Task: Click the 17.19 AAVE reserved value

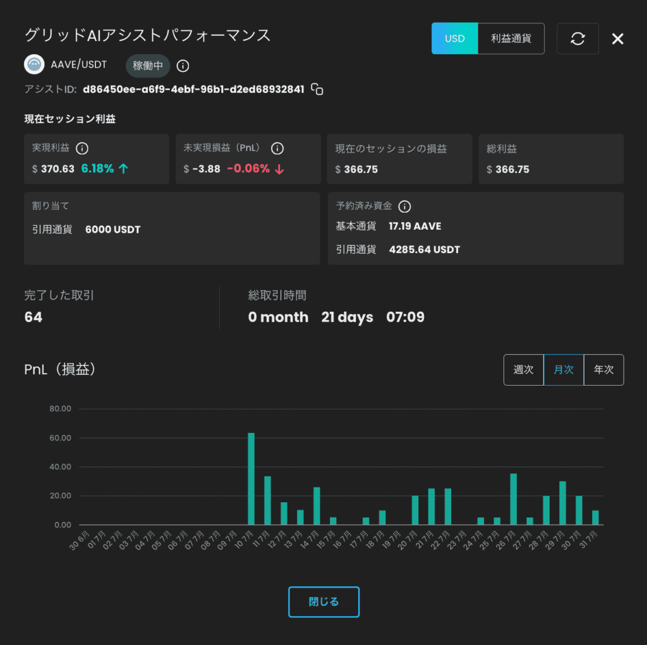Action: [415, 227]
